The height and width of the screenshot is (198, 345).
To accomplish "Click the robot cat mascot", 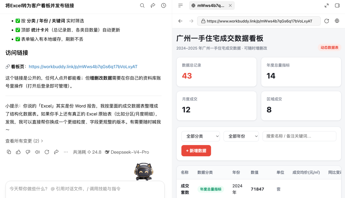I will click(144, 172).
